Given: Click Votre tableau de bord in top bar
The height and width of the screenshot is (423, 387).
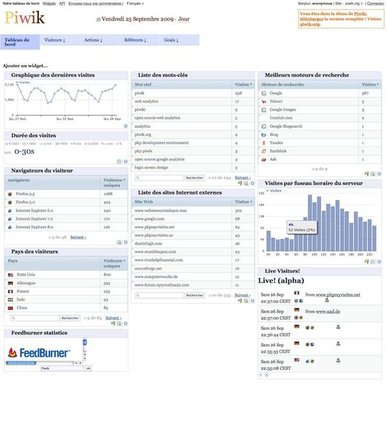Looking at the screenshot, I should (x=21, y=3).
